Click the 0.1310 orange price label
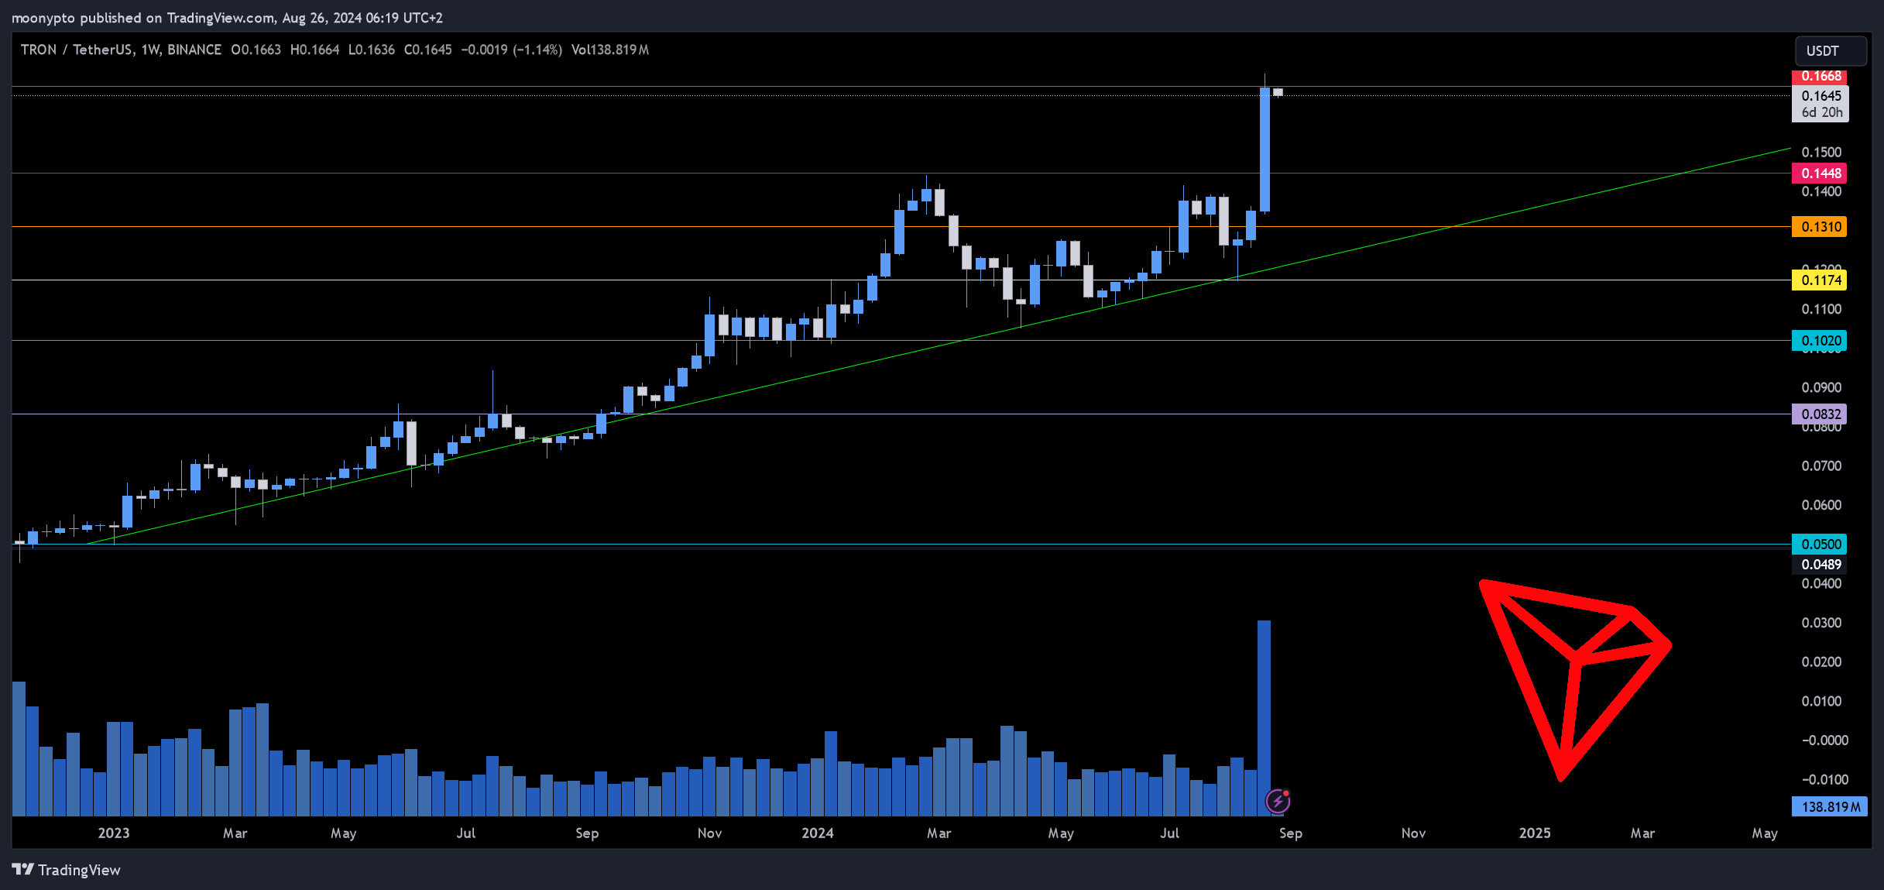 (1820, 227)
